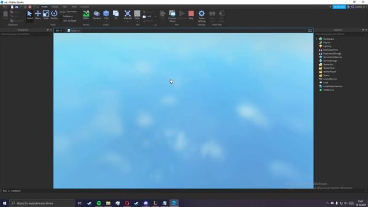Select LocalizationService in Explorer
The width and height of the screenshot is (368, 207).
click(332, 86)
